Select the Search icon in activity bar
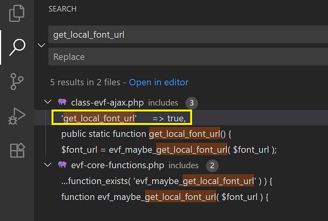The width and height of the screenshot is (328, 221). 17,47
